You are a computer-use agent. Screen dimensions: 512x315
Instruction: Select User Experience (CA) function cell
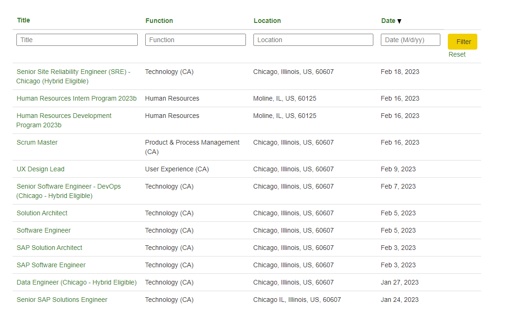(x=177, y=169)
